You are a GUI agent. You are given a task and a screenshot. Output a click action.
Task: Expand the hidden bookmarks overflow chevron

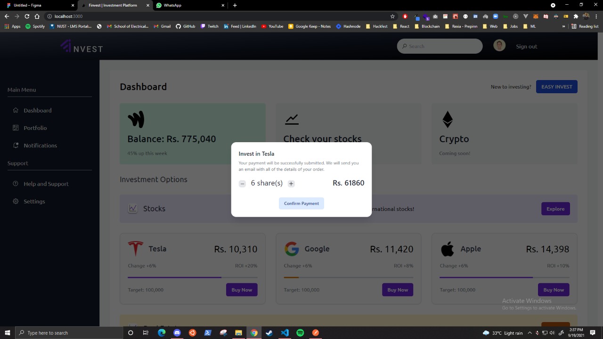point(563,26)
